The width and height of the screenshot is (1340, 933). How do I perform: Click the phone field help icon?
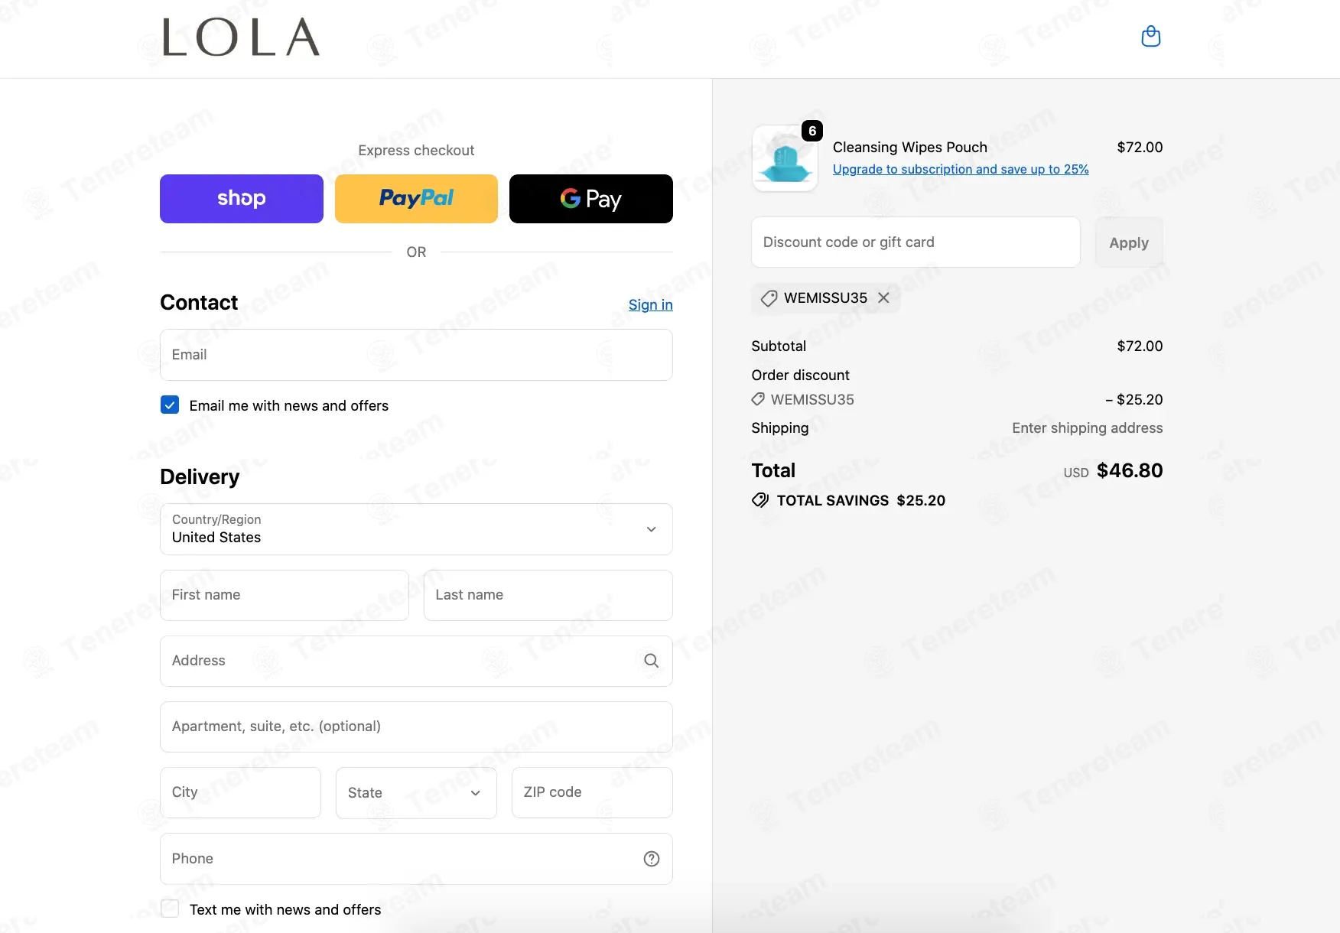coord(651,859)
